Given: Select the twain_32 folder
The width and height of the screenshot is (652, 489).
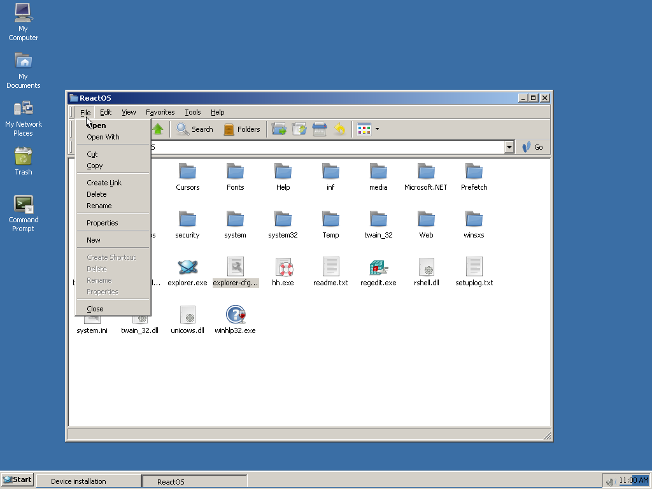Looking at the screenshot, I should click(378, 225).
